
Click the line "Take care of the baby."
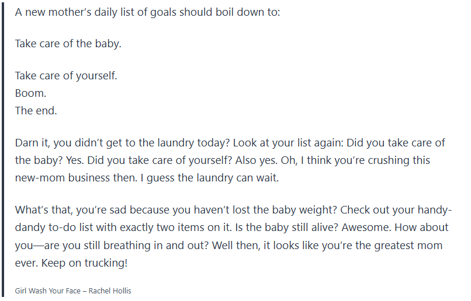pyautogui.click(x=68, y=44)
